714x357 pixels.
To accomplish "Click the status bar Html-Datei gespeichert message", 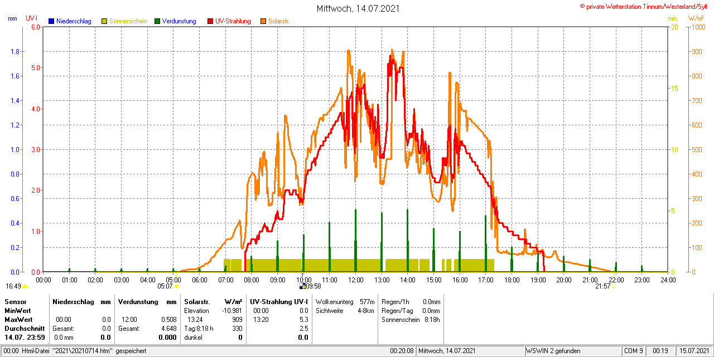I will point(84,351).
